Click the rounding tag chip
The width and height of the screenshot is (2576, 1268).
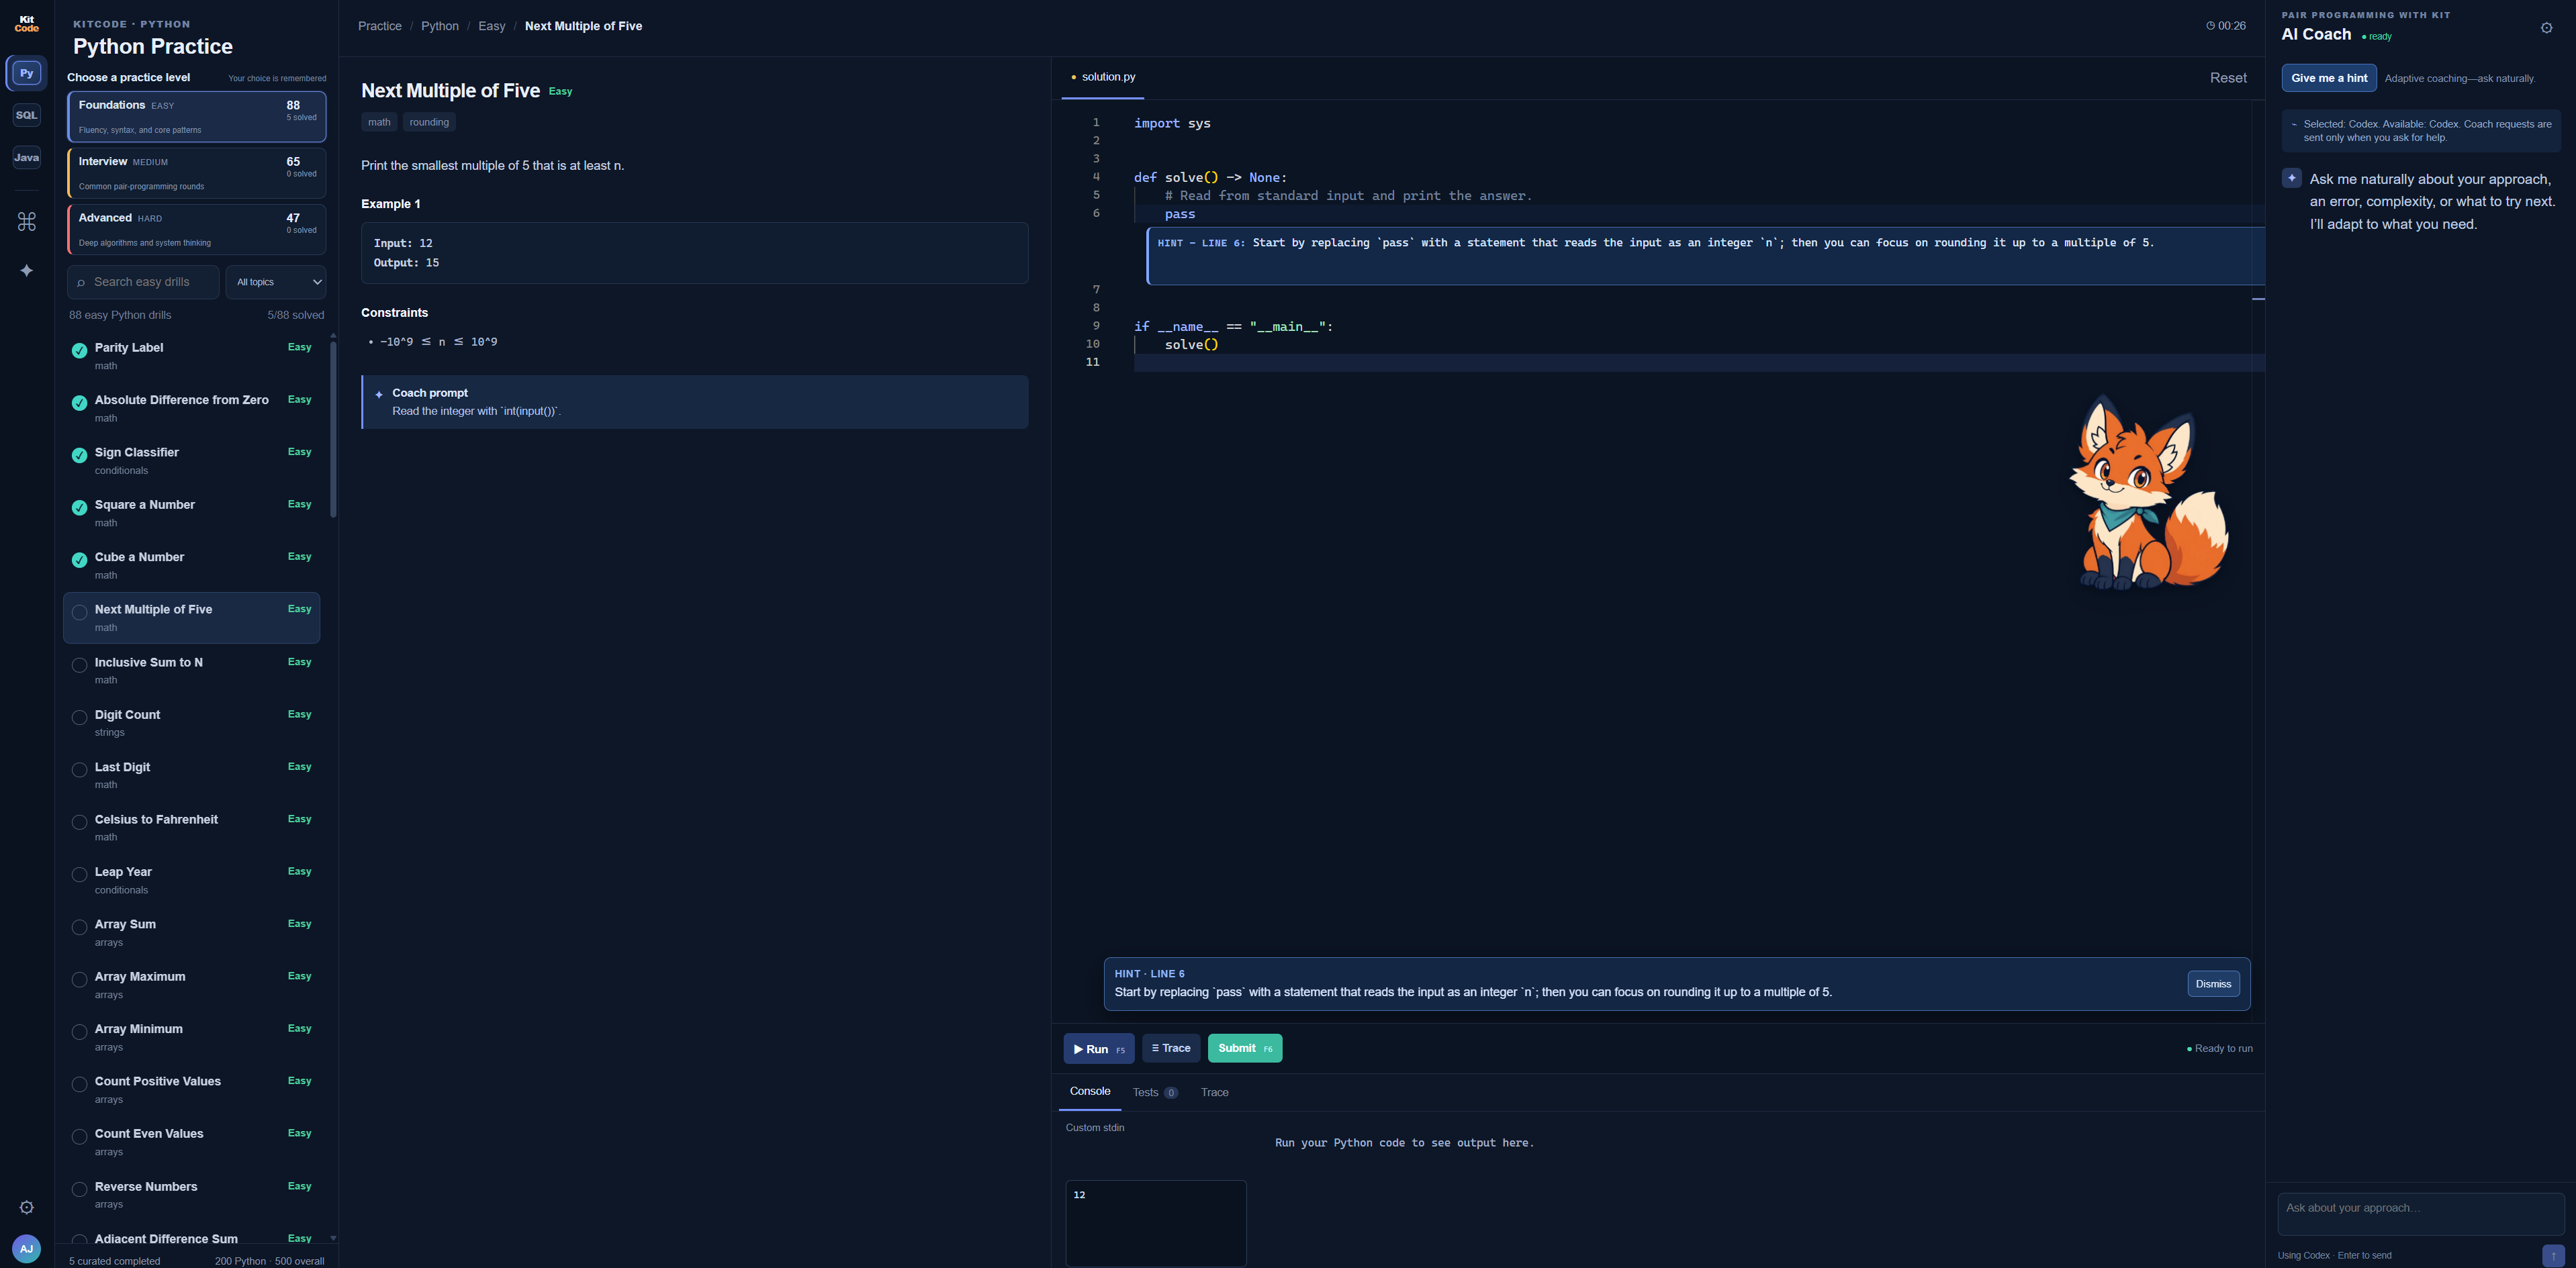[429, 122]
